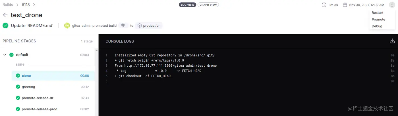Click the 00:12 greeting duration

pyautogui.click(x=85, y=87)
